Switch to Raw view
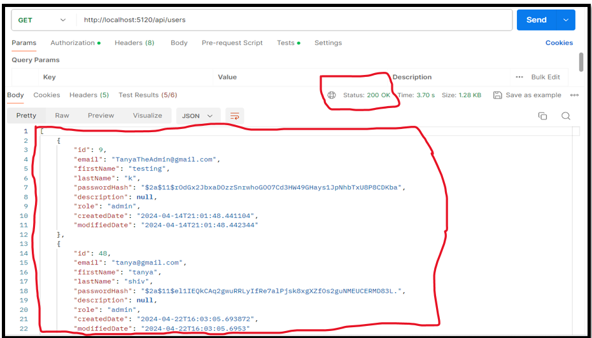The image size is (592, 338). click(62, 116)
